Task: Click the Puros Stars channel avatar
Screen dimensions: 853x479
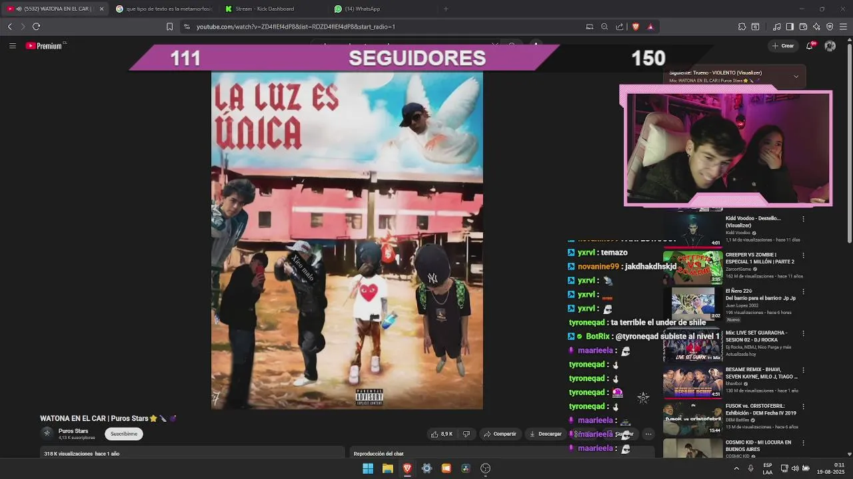Action: pyautogui.click(x=47, y=433)
